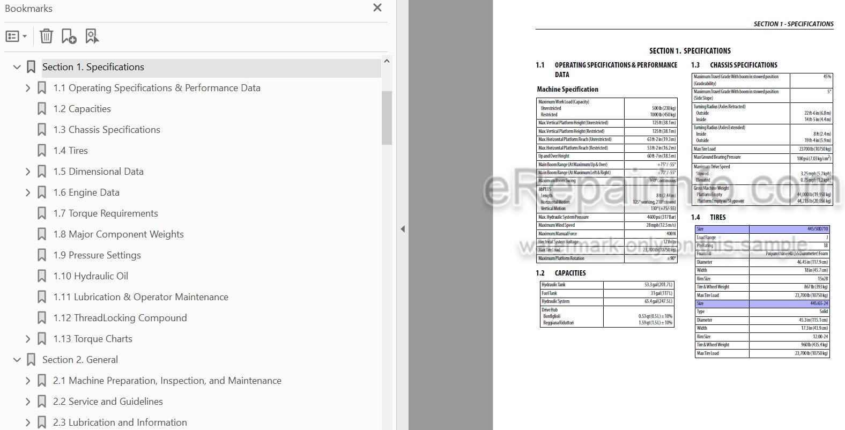This screenshot has height=430, width=845.
Task: Click 'SECTION 1 - SPECIFICATIONS' page header
Action: click(x=794, y=24)
